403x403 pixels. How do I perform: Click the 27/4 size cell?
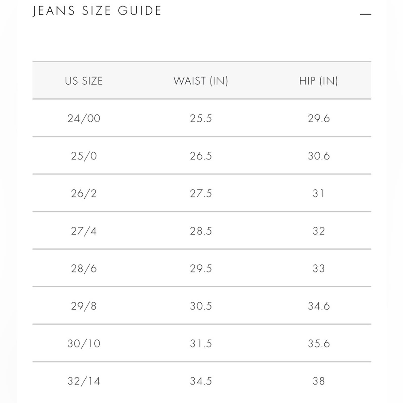coord(84,231)
